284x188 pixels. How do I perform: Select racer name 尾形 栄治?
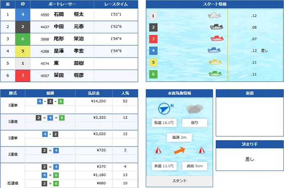point(69,39)
